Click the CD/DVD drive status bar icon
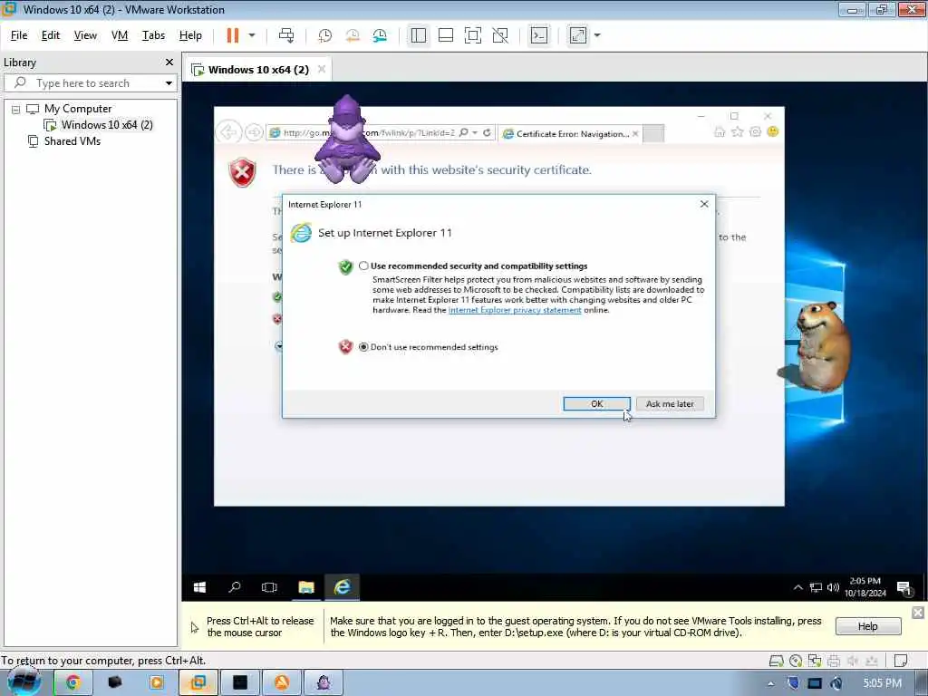The width and height of the screenshot is (928, 696). [796, 661]
